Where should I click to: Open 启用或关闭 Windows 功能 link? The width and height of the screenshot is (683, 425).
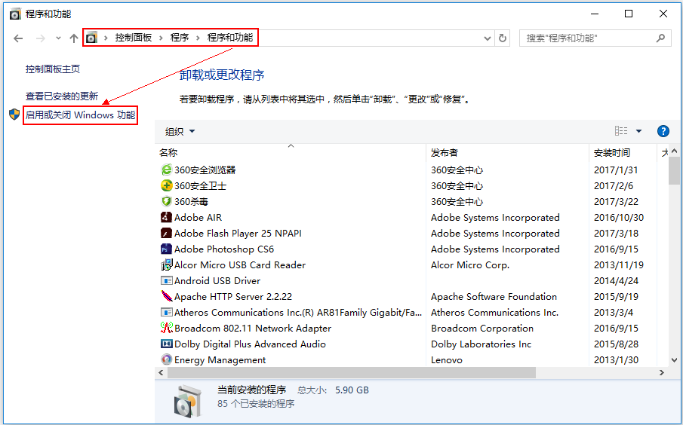tap(80, 115)
